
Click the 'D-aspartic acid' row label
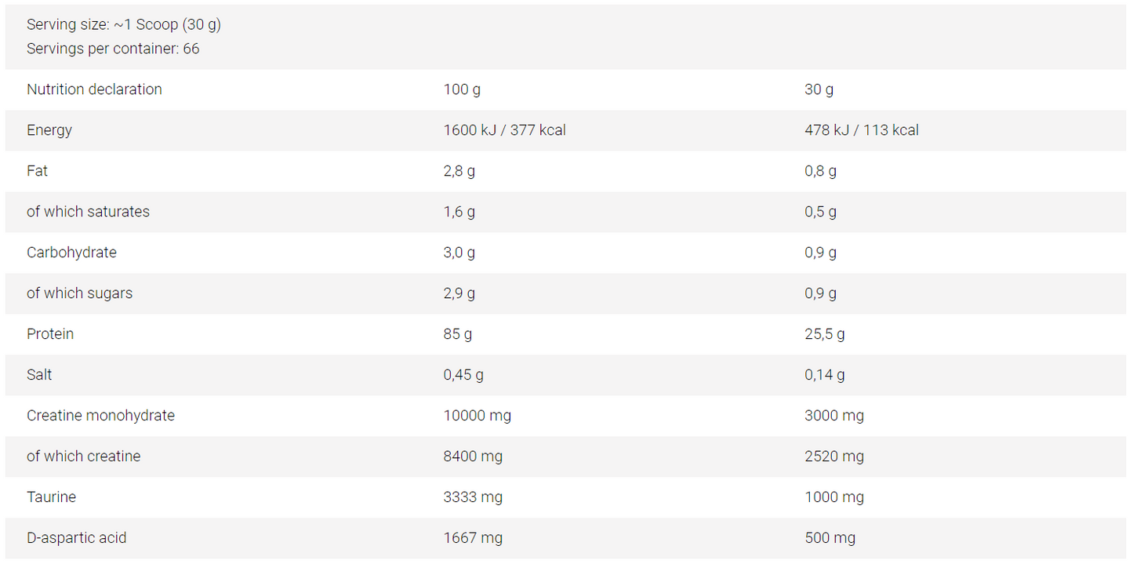click(76, 538)
